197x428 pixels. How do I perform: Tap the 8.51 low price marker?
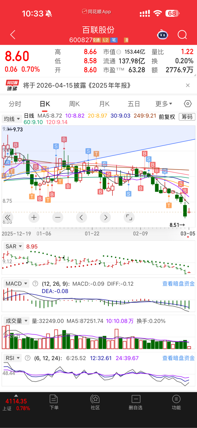177,225
